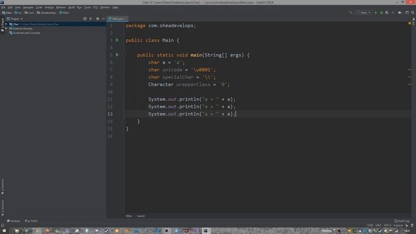Click the warning stripe mark for line 7

click(x=409, y=70)
